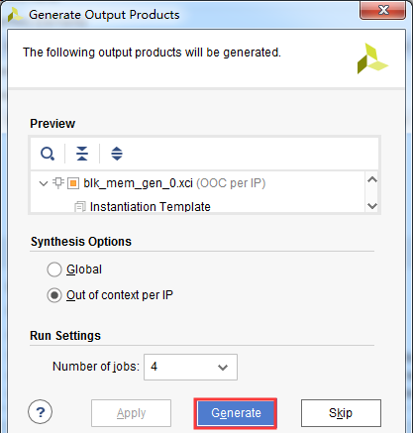Click the Expand All icon in Preview toolbar
This screenshot has width=413, height=433.
coord(117,154)
